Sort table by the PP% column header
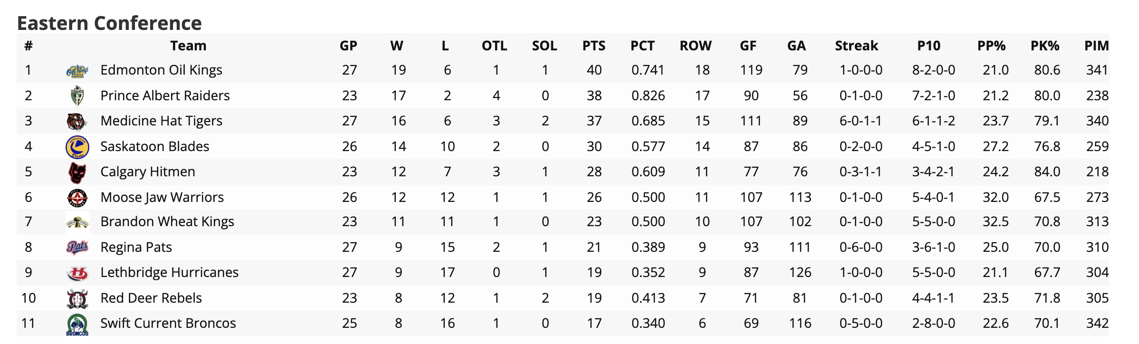This screenshot has height=344, width=1139. click(991, 46)
